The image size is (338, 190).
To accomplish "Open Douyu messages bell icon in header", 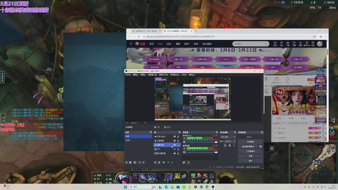I will tap(300, 44).
